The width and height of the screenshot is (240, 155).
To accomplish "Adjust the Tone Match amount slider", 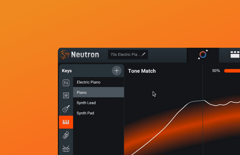I will [x=232, y=71].
